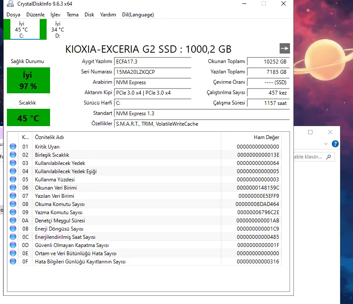Click the Çalıştırılma Sayısı value 457 kez

[268, 92]
